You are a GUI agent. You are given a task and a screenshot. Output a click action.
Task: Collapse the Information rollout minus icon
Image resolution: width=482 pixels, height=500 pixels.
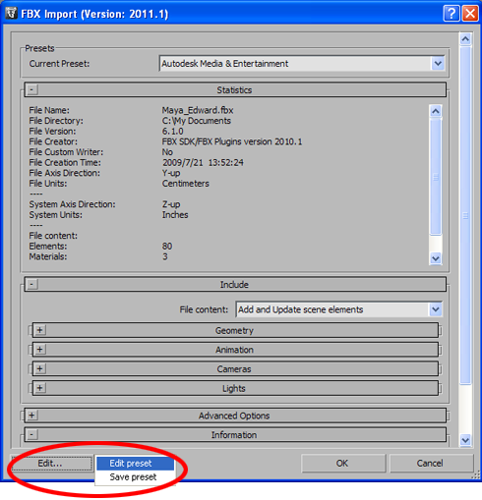[32, 434]
